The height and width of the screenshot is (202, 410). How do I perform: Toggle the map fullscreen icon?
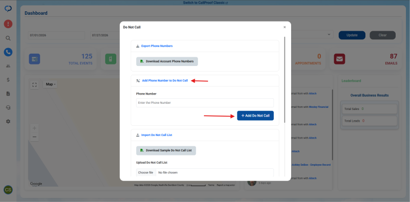(34, 85)
